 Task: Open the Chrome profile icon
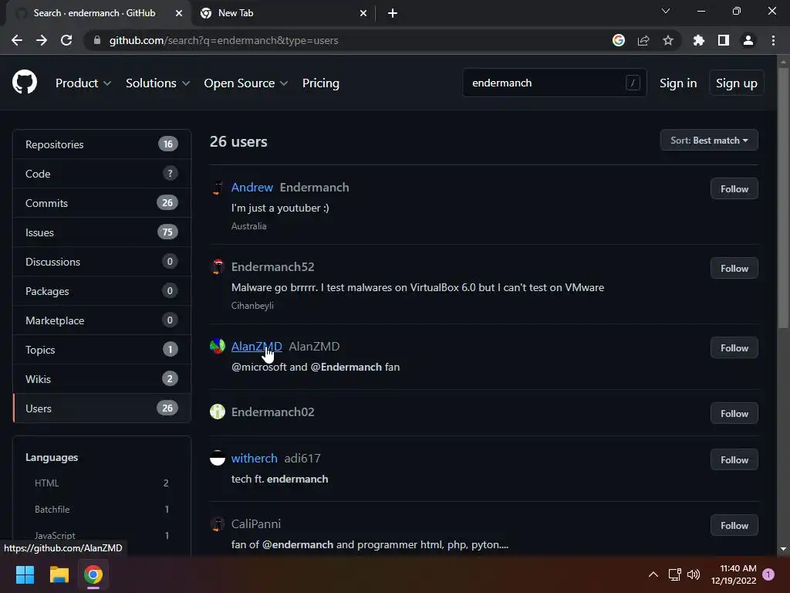pos(748,40)
